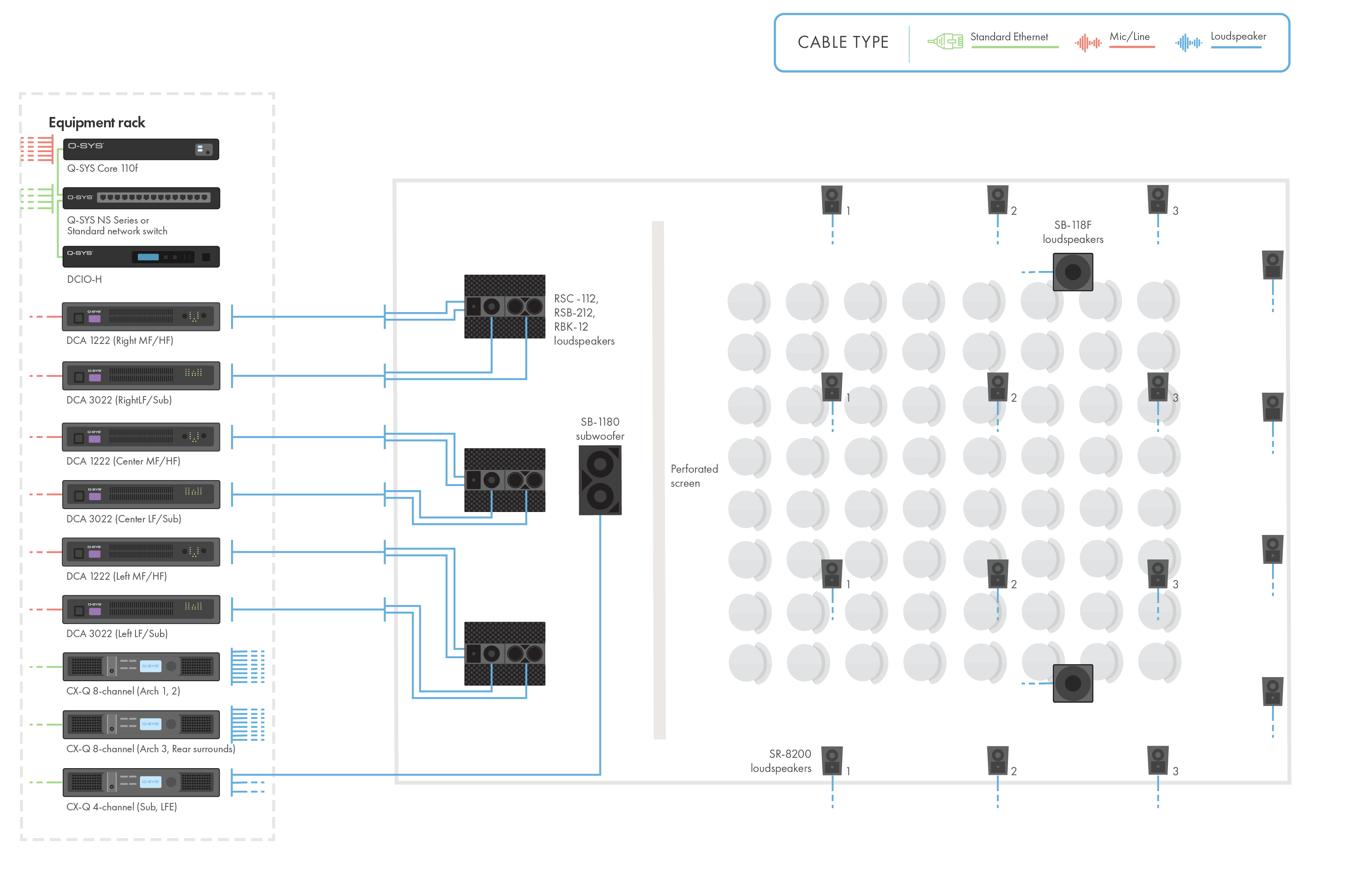Click the DCIO-H text label

84,280
